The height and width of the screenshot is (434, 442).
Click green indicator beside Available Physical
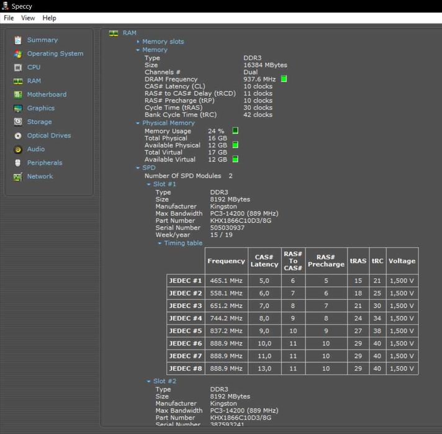235,145
